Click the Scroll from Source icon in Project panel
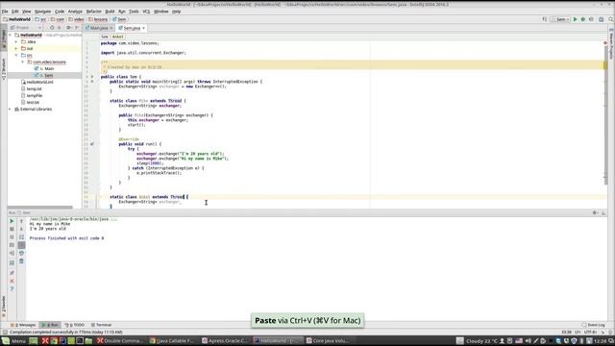The width and height of the screenshot is (615, 346). click(52, 28)
